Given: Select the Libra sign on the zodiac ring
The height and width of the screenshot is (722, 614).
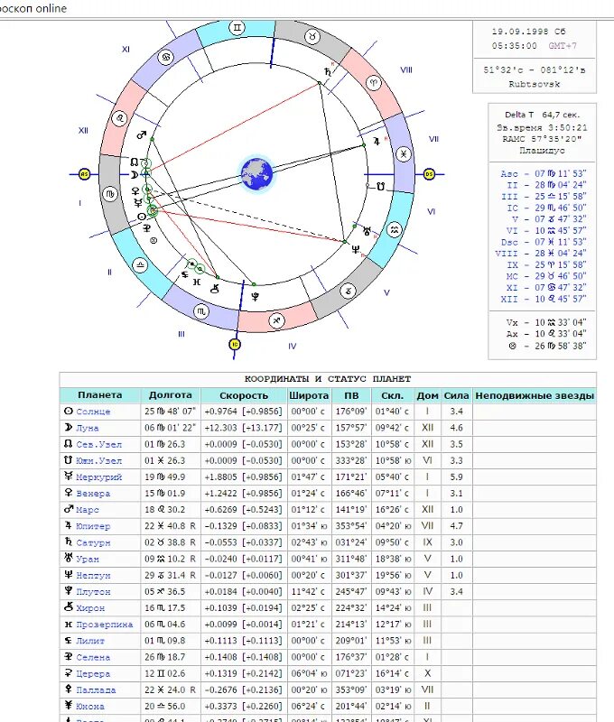Looking at the screenshot, I should [140, 265].
